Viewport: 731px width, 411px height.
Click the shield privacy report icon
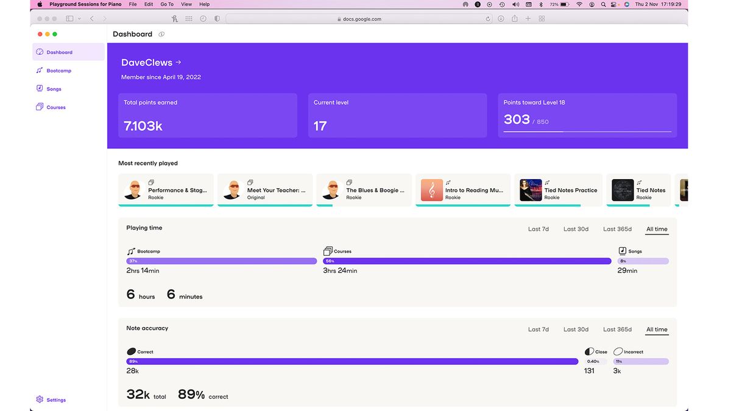(217, 19)
